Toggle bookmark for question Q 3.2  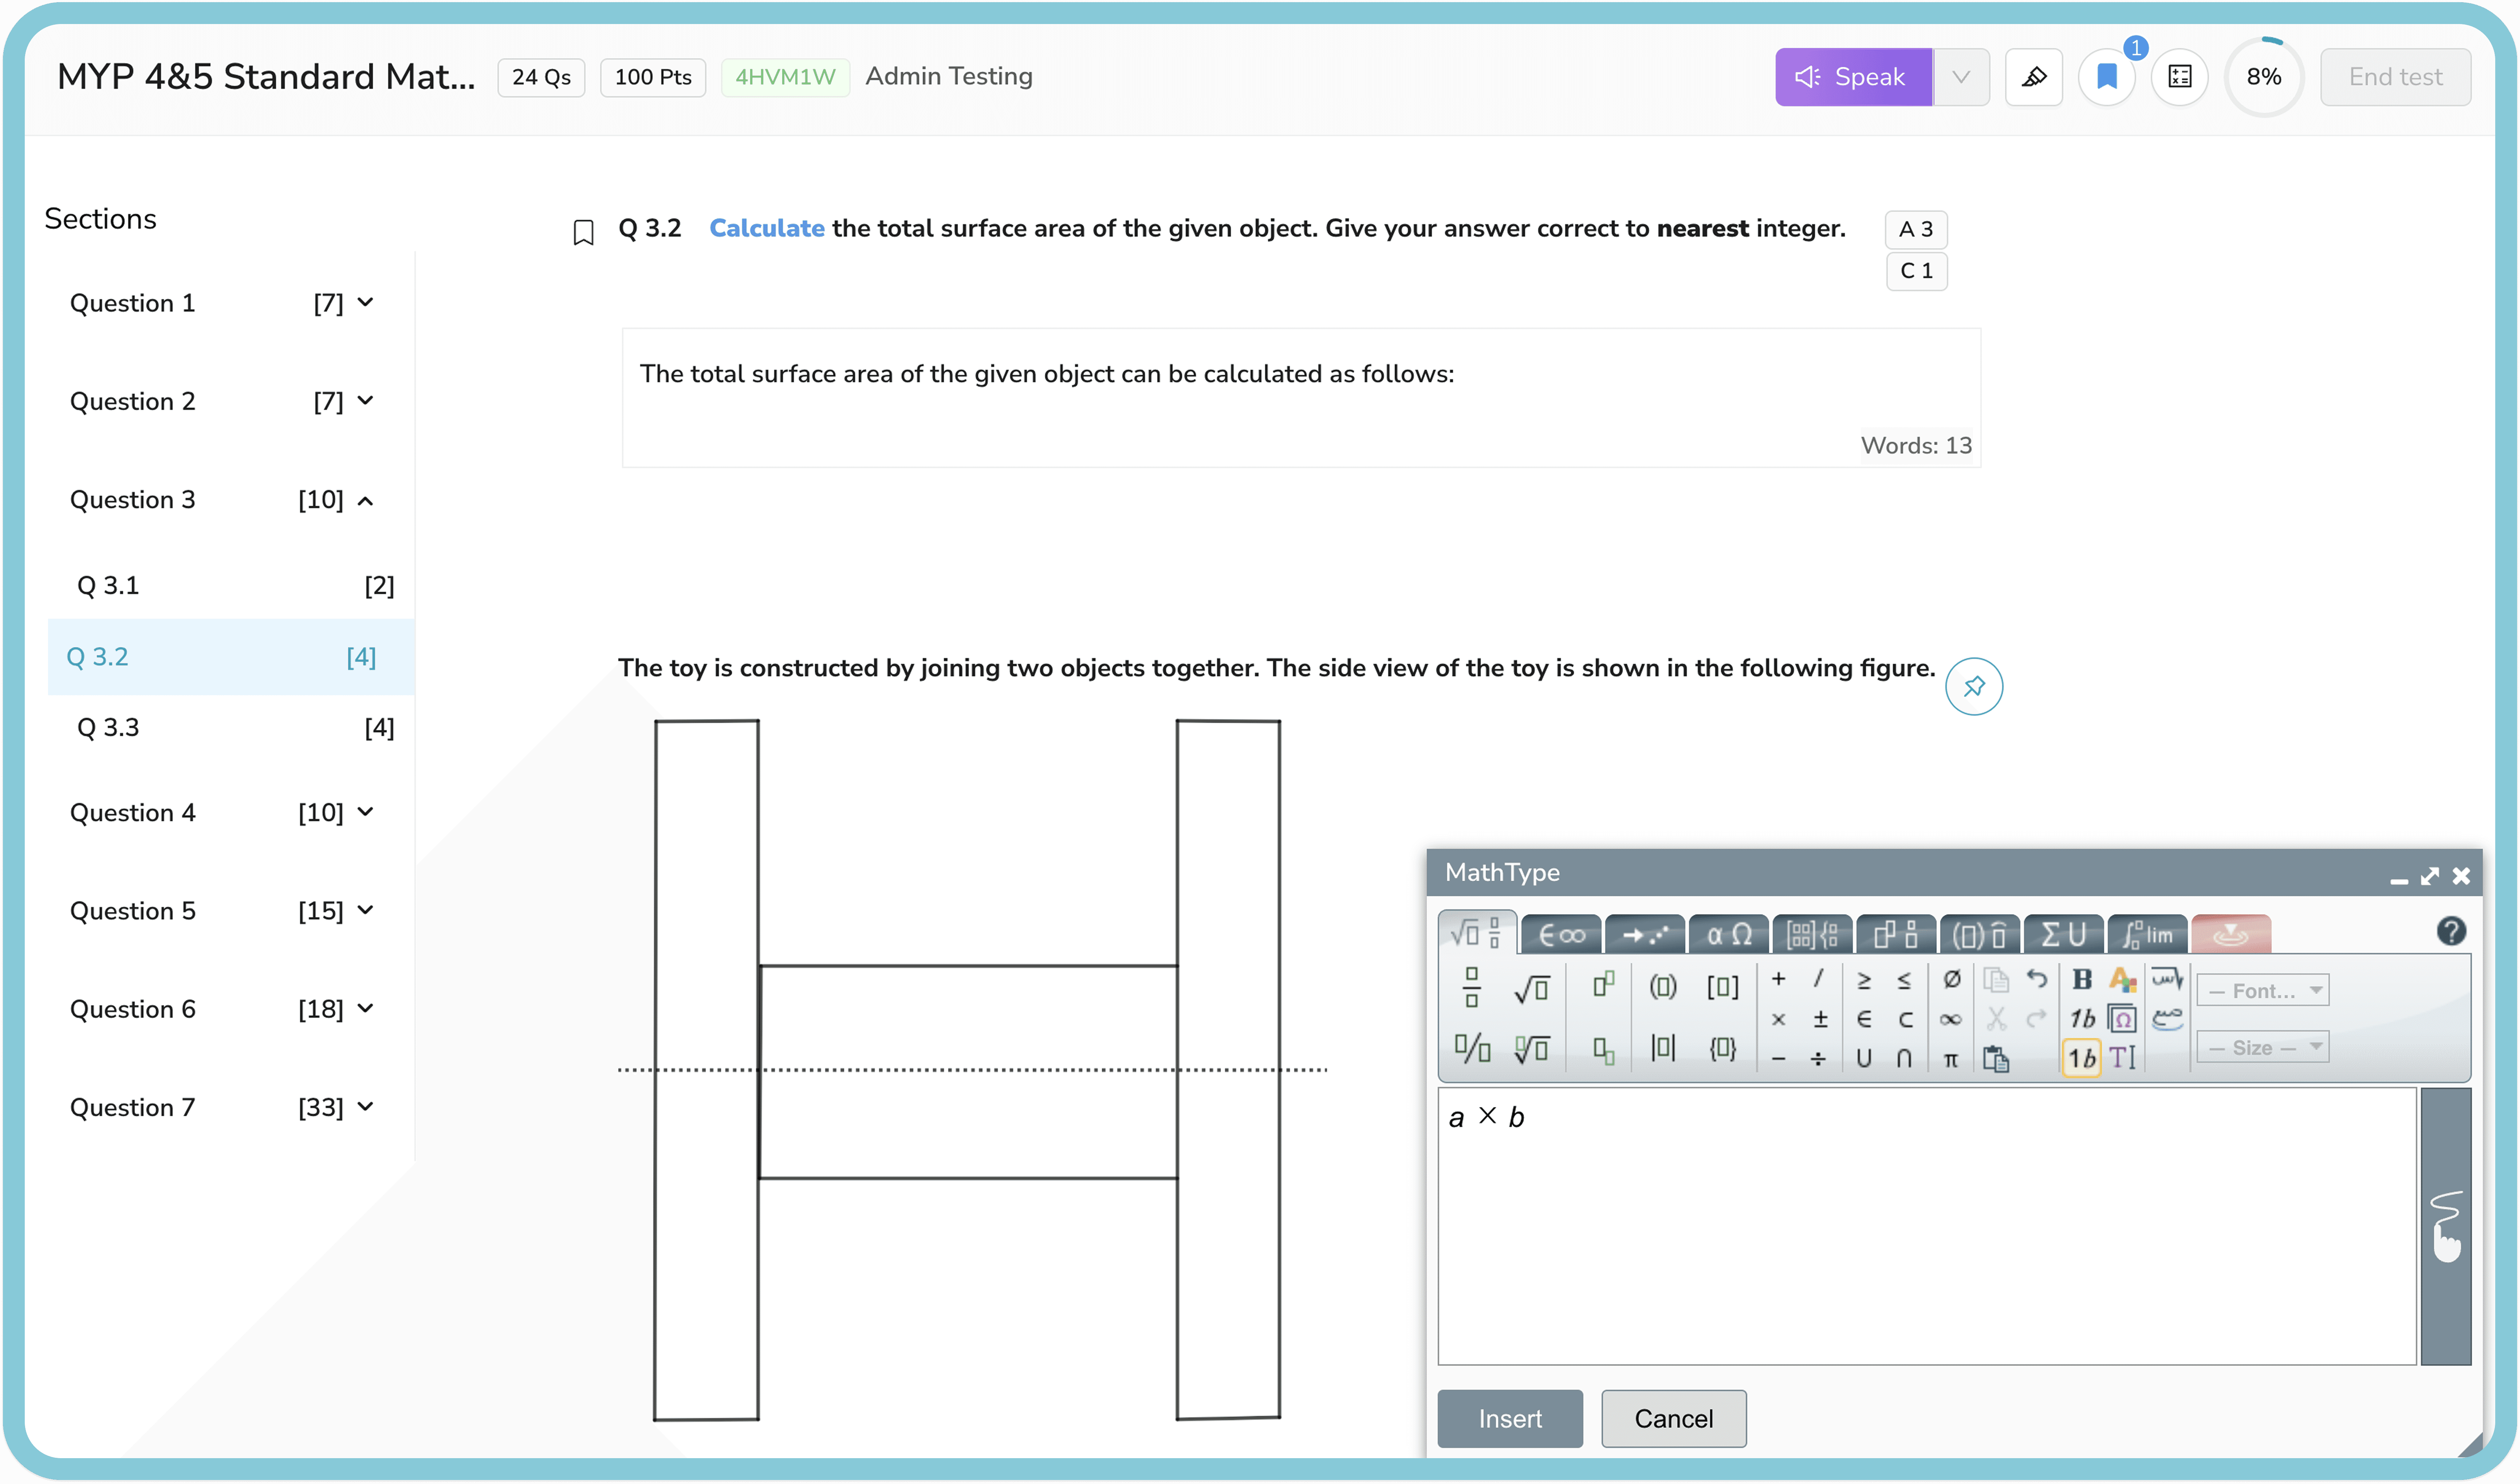583,232
